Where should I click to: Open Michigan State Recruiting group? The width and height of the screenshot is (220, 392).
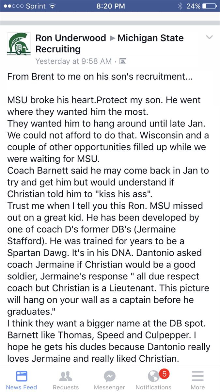pos(109,43)
